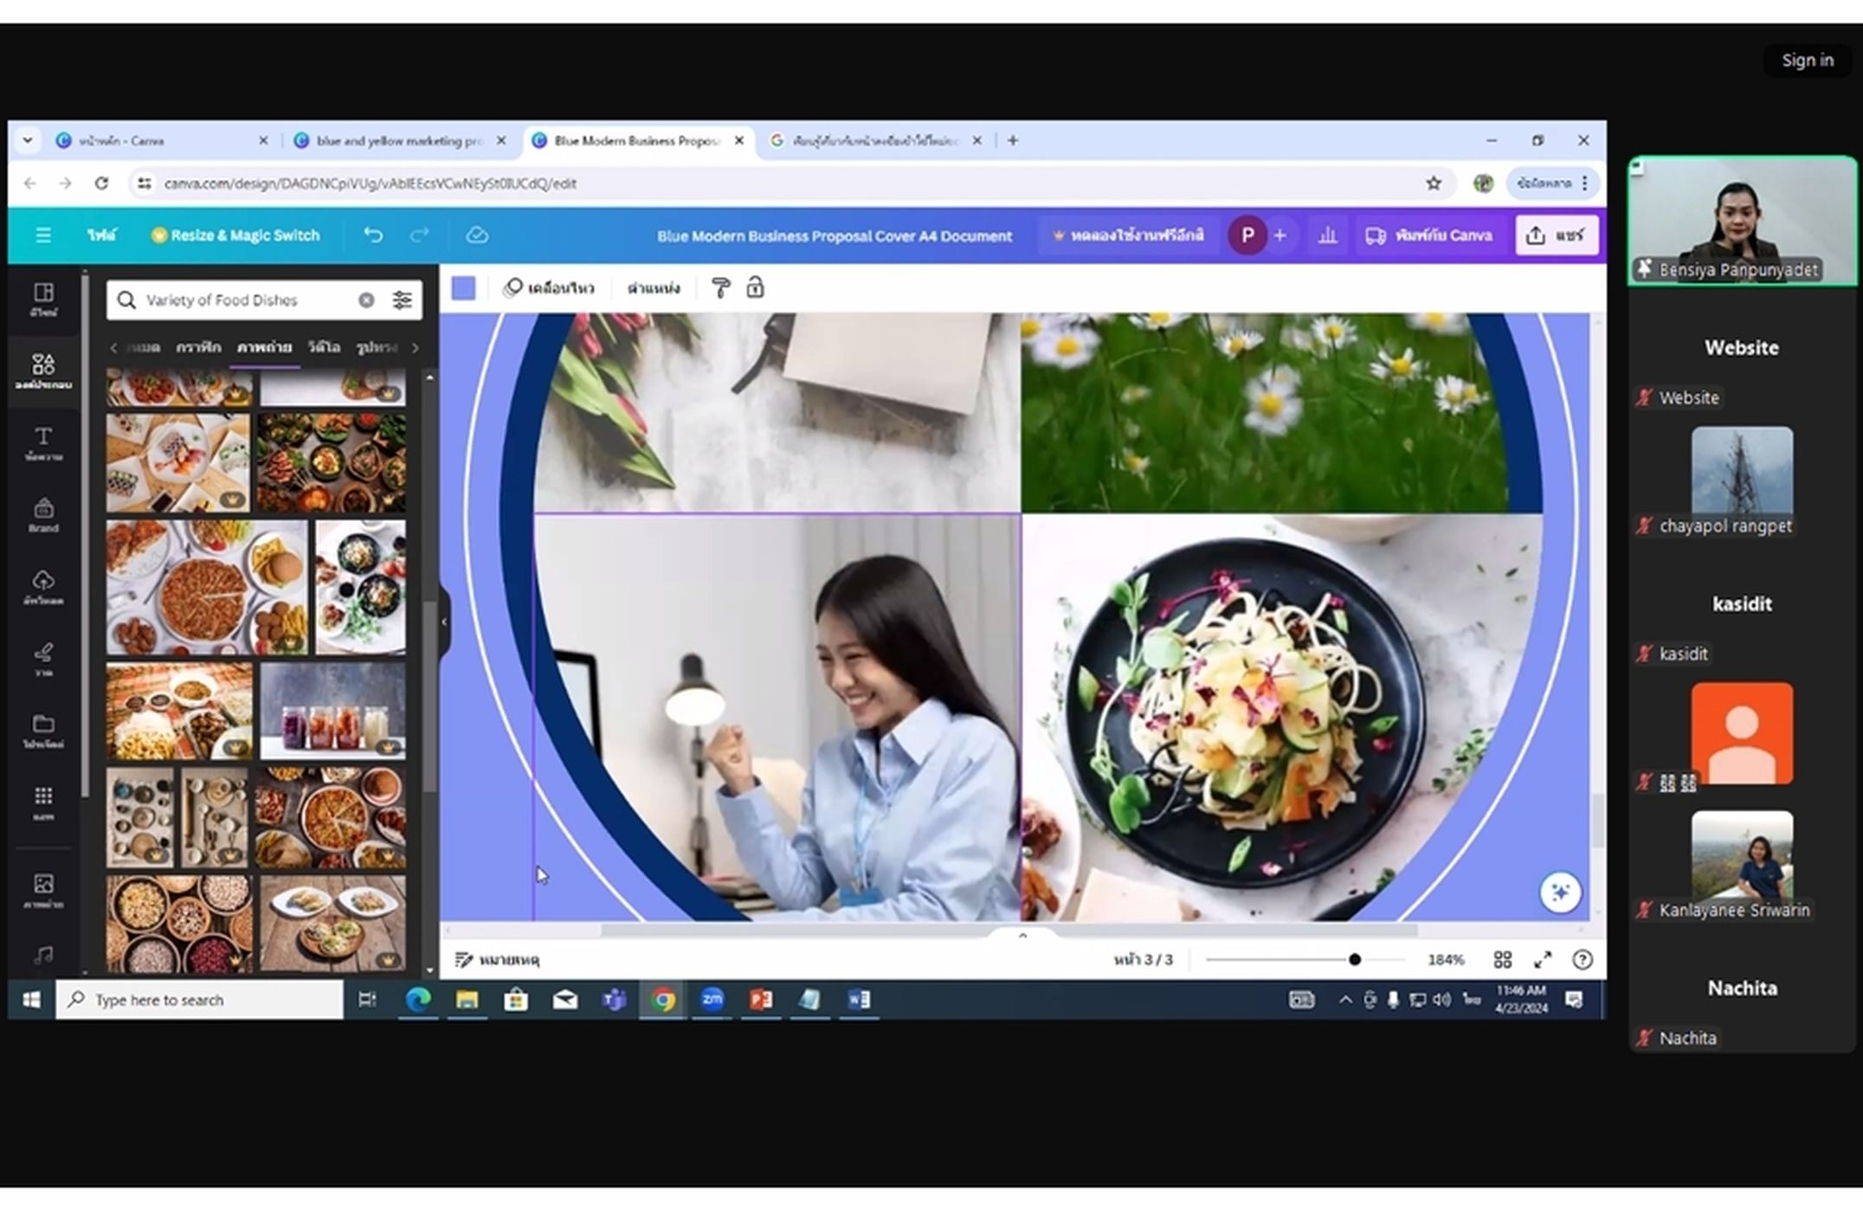Screen dimensions: 1863x1211
Task: Open the Draw sidebar tool
Action: [x=43, y=660]
